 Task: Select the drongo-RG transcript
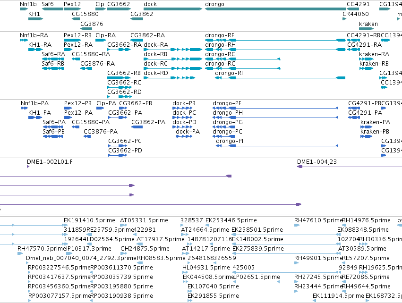point(243,59)
